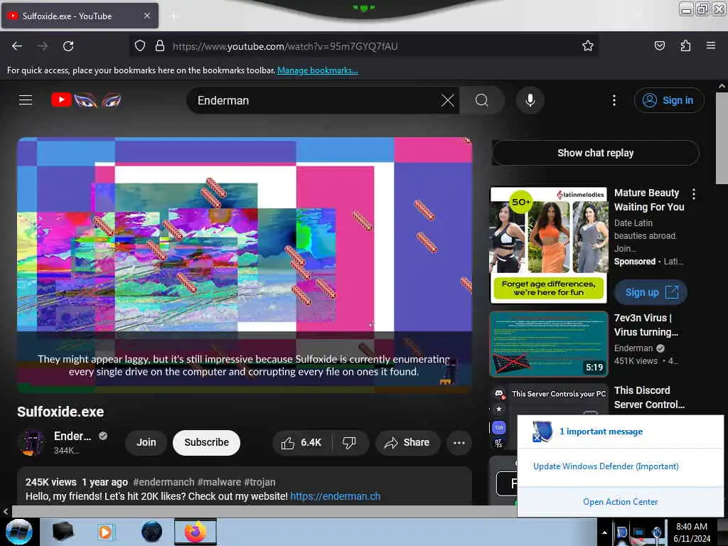Open the Firefox application menu
Image resolution: width=728 pixels, height=546 pixels.
coord(710,45)
